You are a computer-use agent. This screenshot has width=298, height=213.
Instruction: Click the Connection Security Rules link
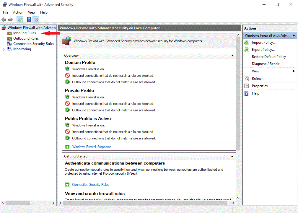(x=90, y=184)
